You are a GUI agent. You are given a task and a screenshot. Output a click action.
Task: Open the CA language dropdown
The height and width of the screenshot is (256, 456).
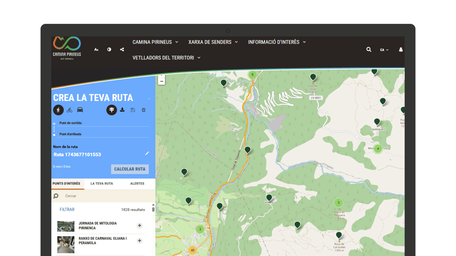pos(384,50)
